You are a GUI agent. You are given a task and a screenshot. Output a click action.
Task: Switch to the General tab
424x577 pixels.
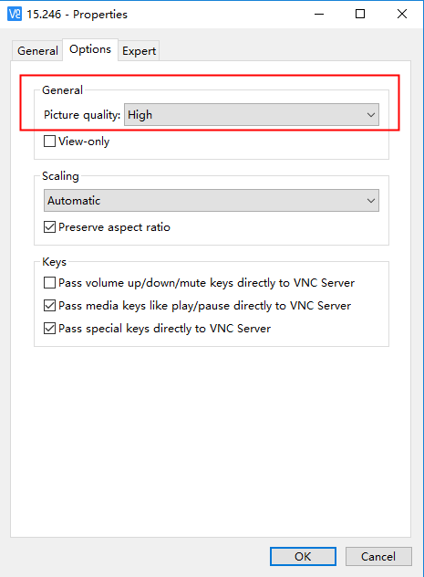[37, 51]
